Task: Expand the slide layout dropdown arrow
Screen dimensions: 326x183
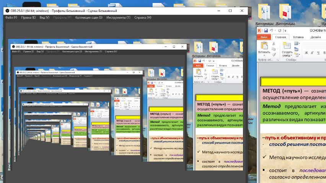Action: point(299,43)
